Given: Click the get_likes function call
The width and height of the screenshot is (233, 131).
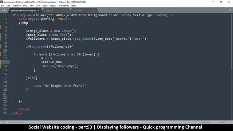Looking at the screenshot, I should pyautogui.click(x=83, y=39).
